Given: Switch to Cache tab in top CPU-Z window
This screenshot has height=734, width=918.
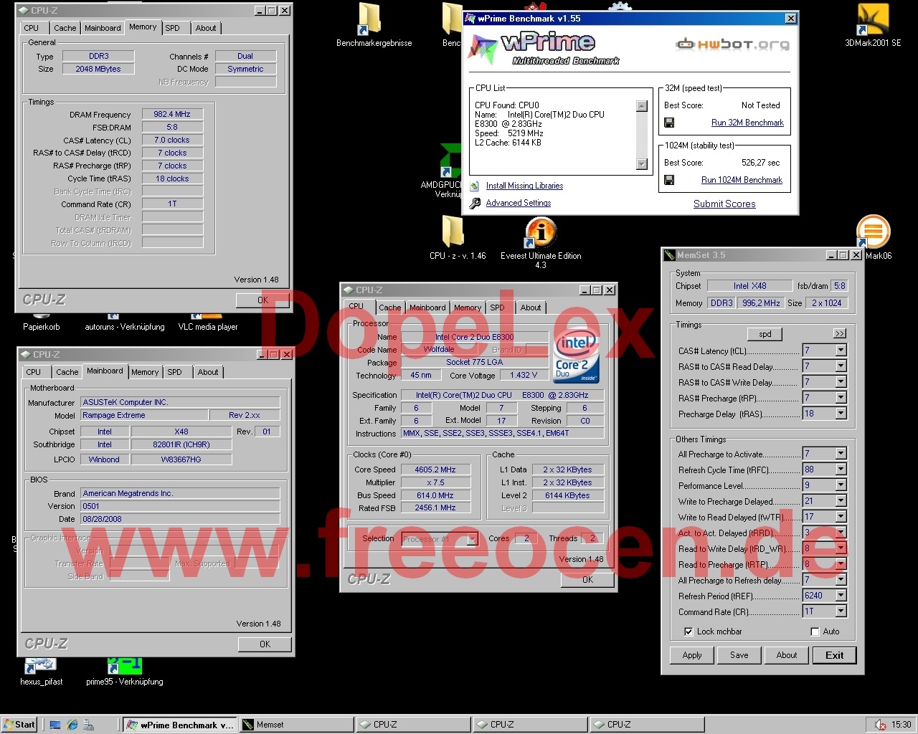Looking at the screenshot, I should point(65,28).
